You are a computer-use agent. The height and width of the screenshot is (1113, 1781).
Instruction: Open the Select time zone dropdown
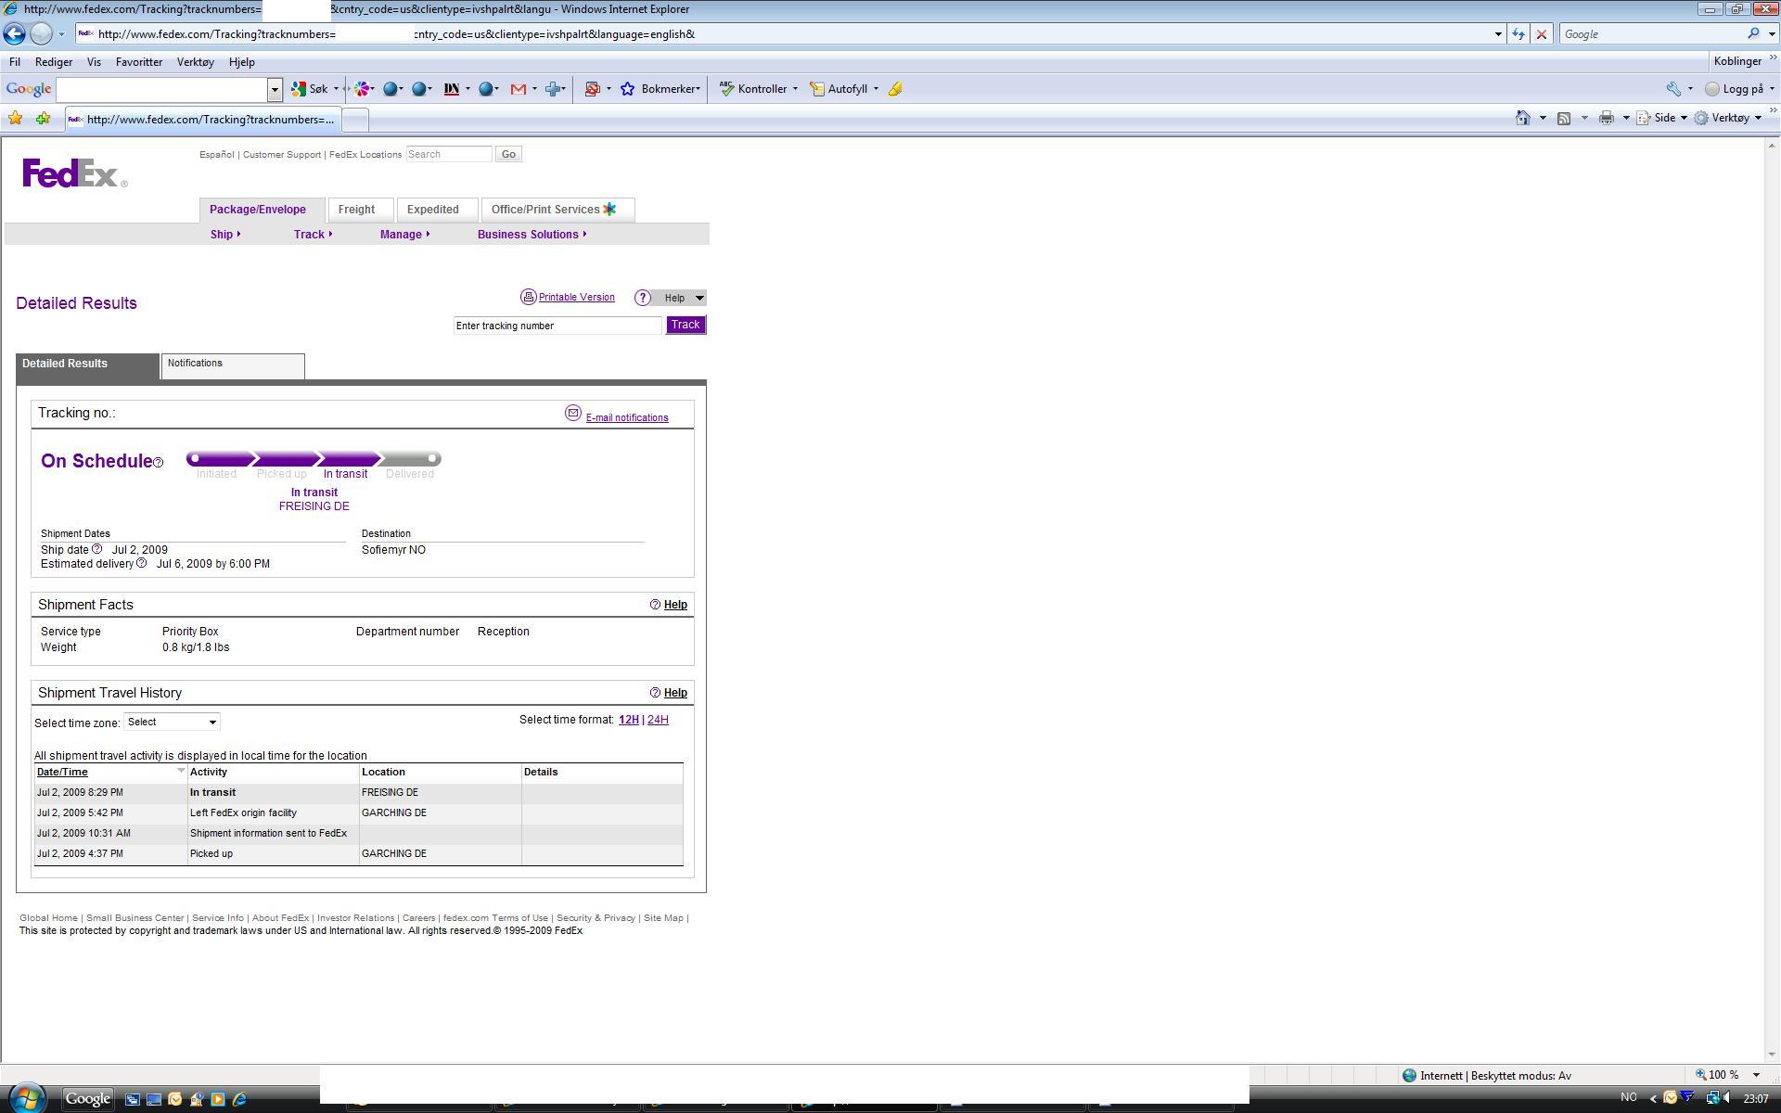pyautogui.click(x=172, y=722)
